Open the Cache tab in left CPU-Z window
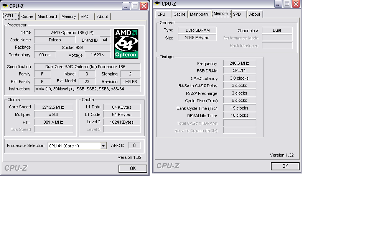This screenshot has height=245, width=369. pos(27,16)
